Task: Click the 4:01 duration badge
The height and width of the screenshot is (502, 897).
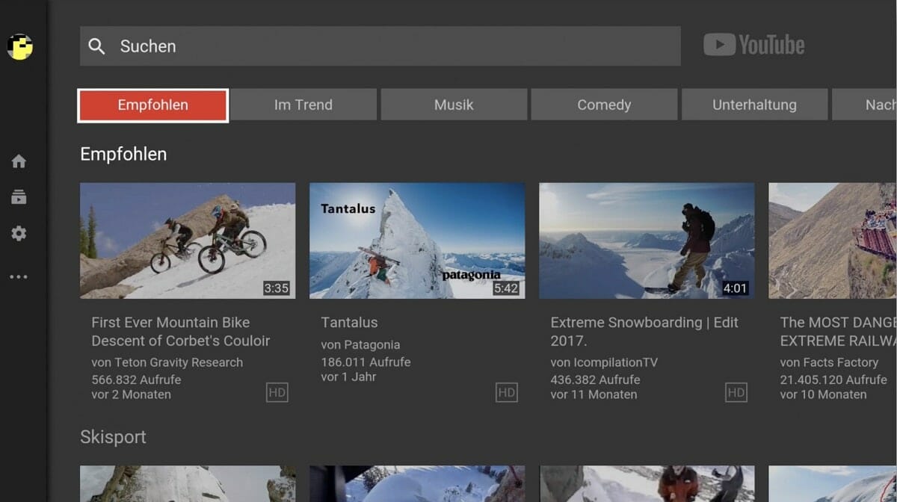Action: coord(735,288)
